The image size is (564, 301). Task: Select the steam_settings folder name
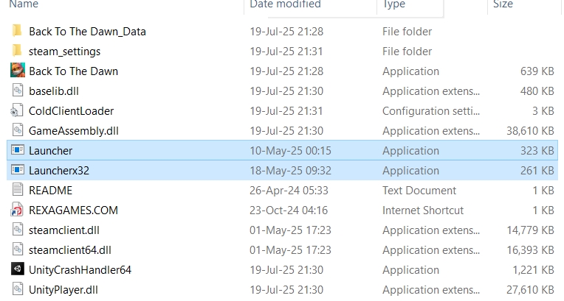tap(64, 52)
